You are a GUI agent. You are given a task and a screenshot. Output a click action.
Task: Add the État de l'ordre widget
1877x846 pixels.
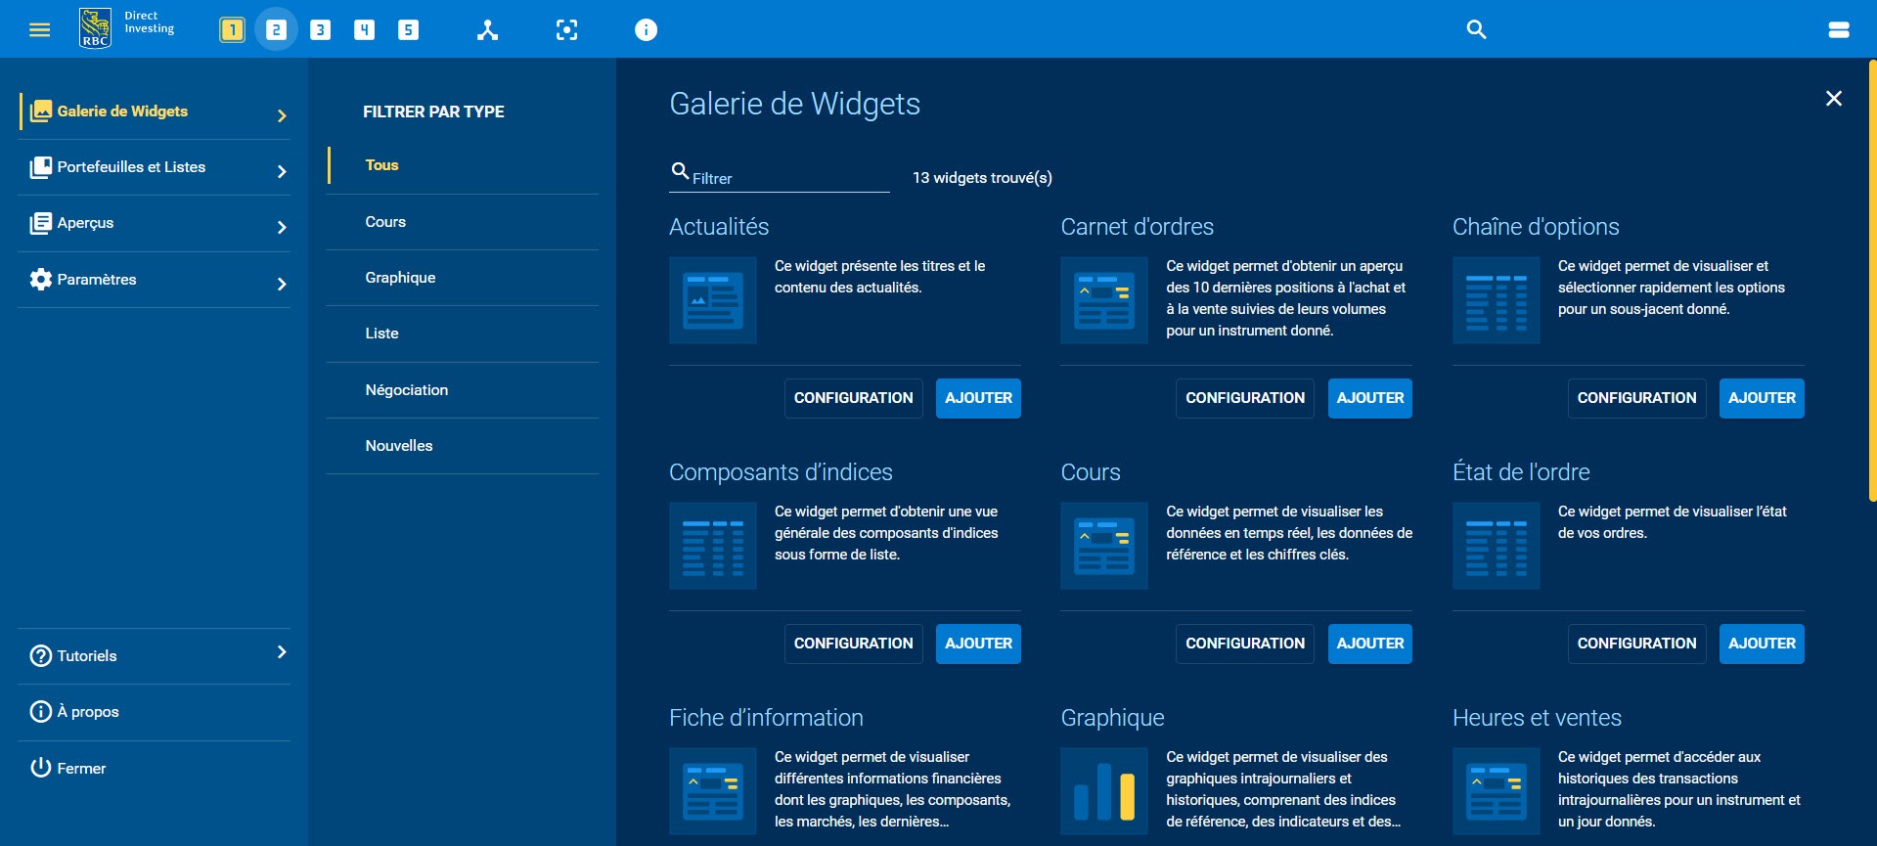(1762, 644)
